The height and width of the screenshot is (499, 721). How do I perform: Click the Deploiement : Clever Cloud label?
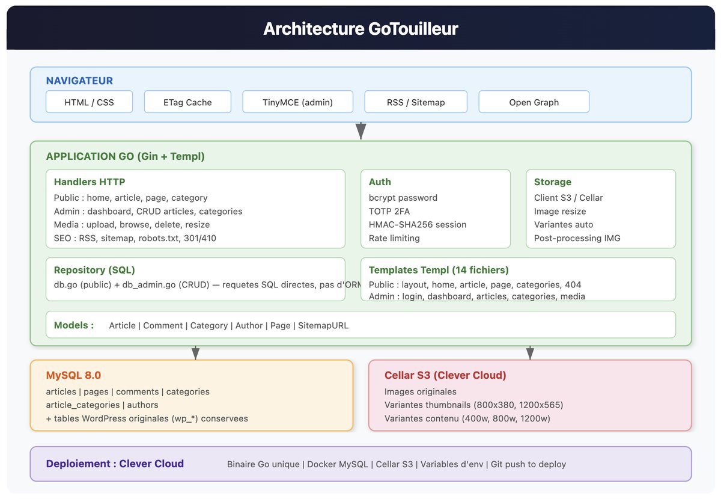(115, 464)
